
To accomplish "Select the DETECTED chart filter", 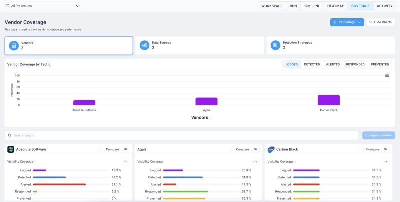I will click(x=312, y=64).
